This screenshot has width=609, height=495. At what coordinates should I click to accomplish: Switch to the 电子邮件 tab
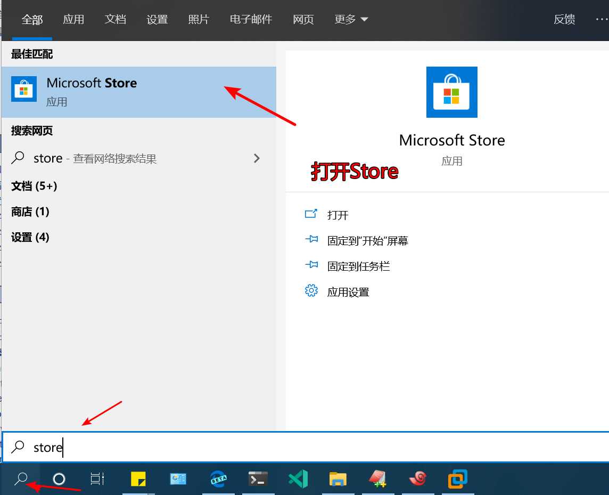251,19
